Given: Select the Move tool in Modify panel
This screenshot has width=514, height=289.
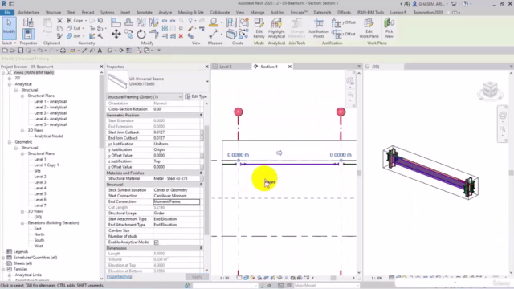Looking at the screenshot, I should (x=116, y=34).
